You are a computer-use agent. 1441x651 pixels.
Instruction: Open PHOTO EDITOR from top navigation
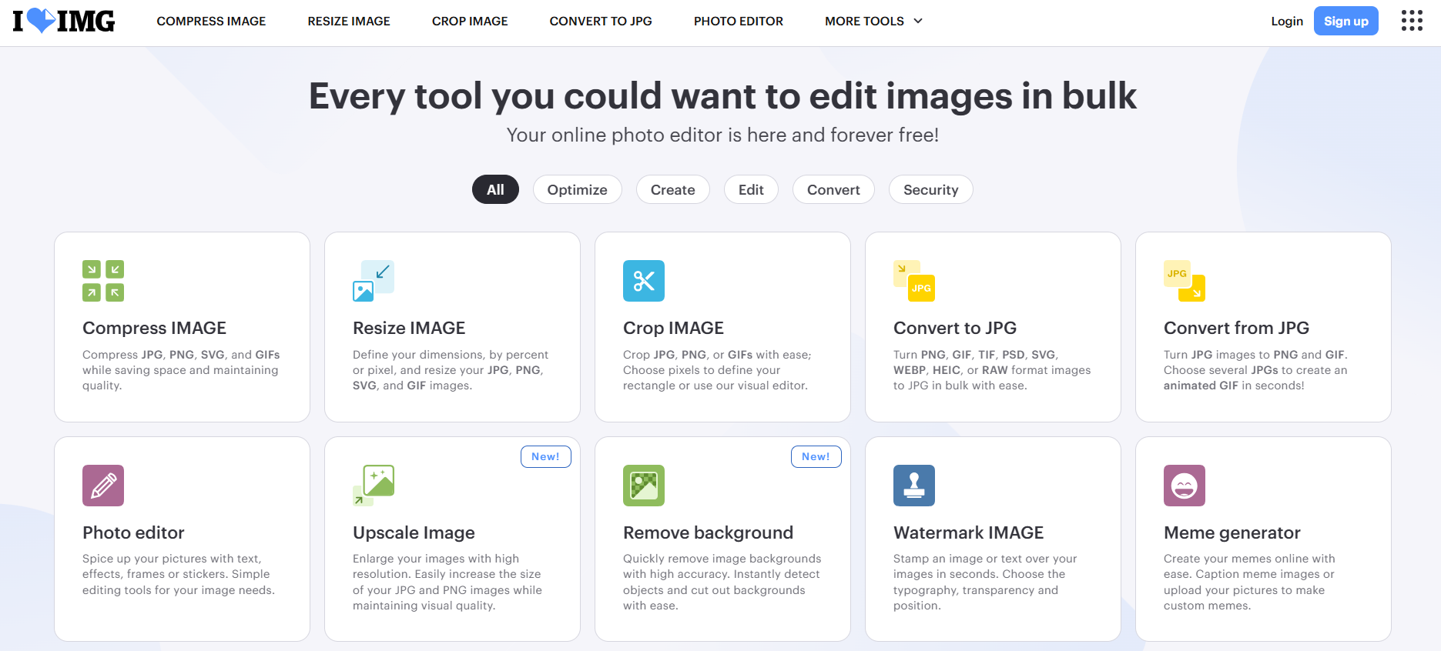tap(738, 21)
